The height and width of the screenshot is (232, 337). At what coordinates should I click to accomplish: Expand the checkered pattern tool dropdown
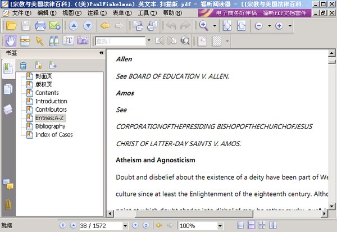click(x=227, y=40)
